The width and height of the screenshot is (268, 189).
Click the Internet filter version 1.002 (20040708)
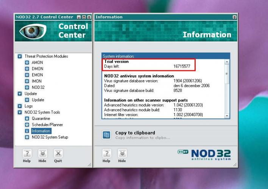[x=188, y=115]
